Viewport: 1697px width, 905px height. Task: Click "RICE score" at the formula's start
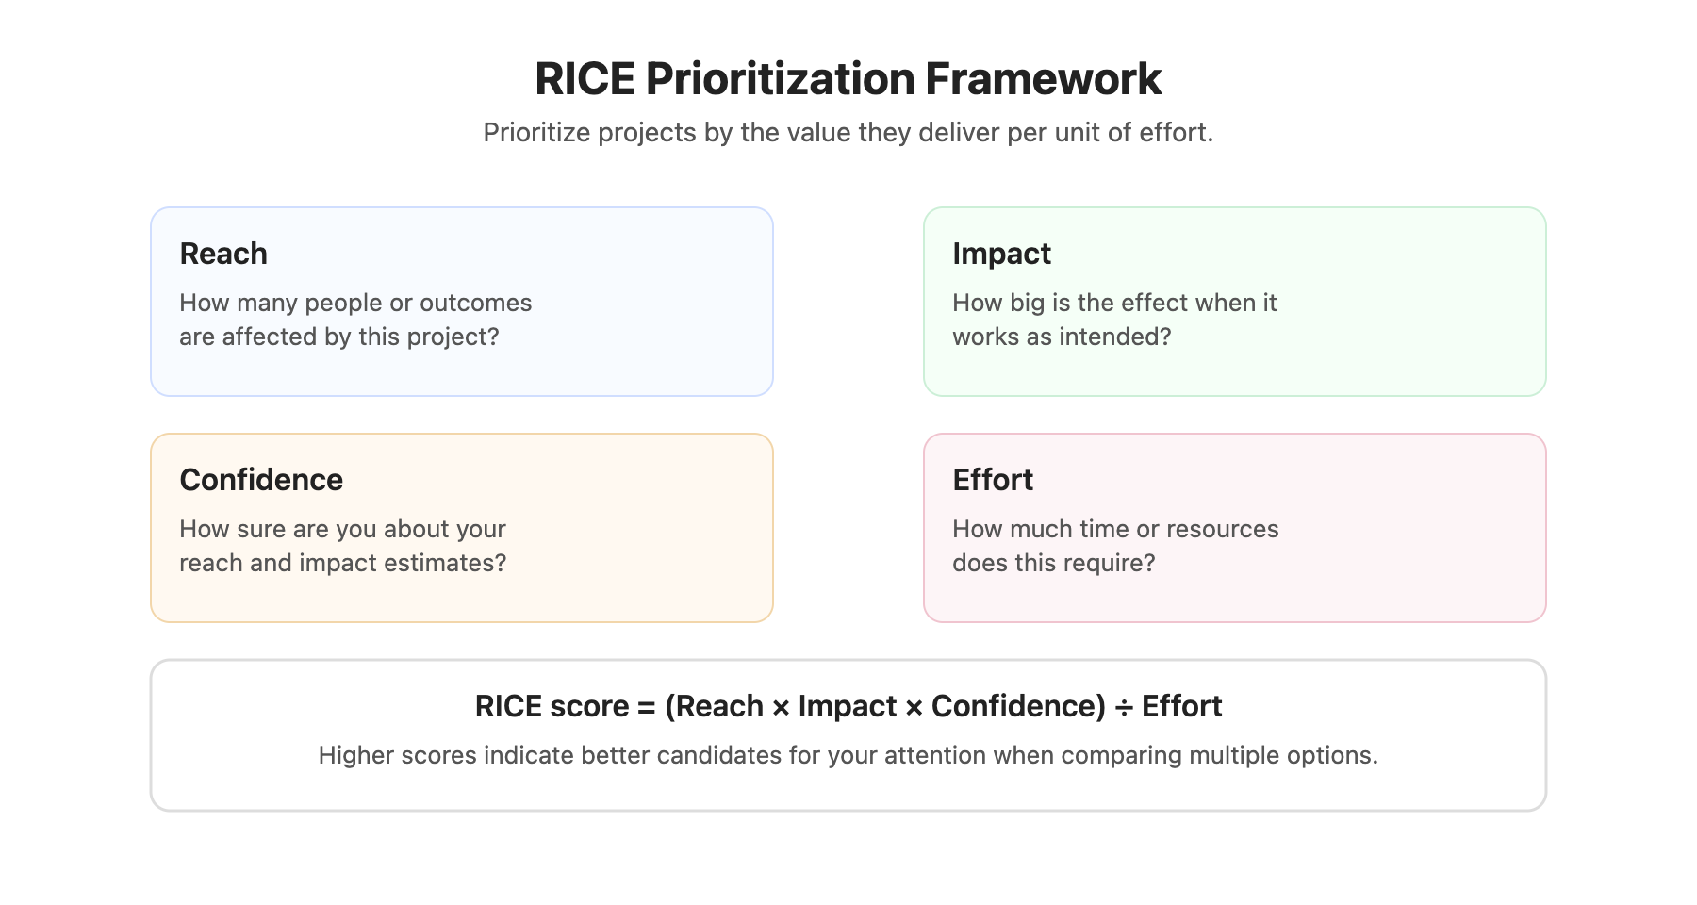point(552,706)
